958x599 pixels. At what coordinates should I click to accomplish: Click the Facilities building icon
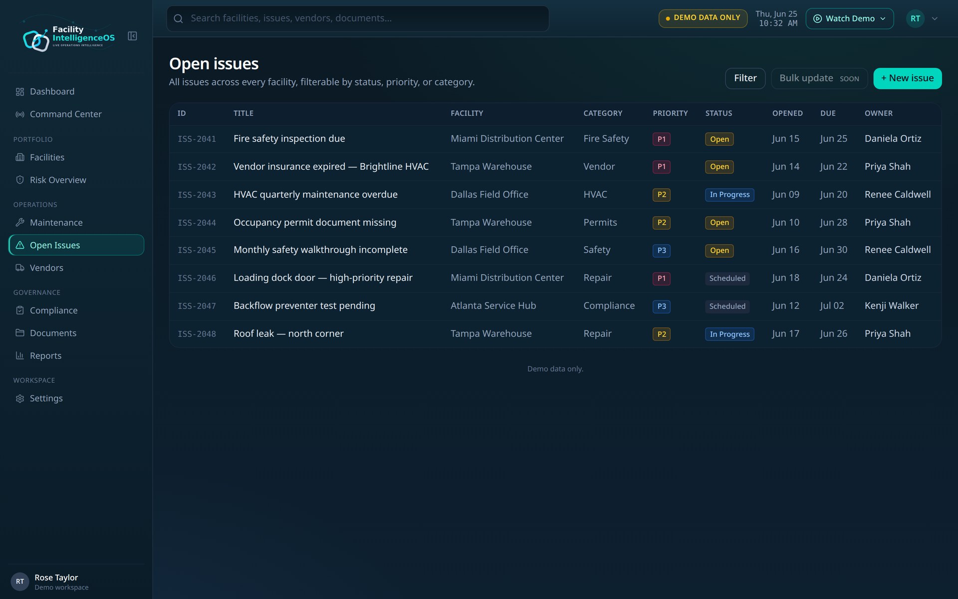click(x=20, y=157)
